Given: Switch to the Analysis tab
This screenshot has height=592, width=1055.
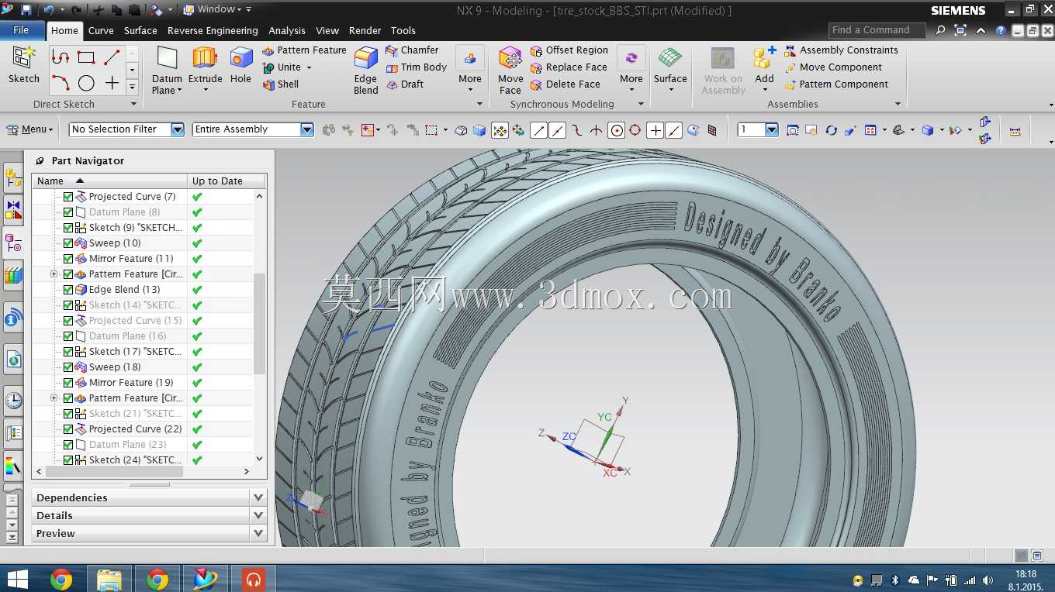Looking at the screenshot, I should pos(287,31).
